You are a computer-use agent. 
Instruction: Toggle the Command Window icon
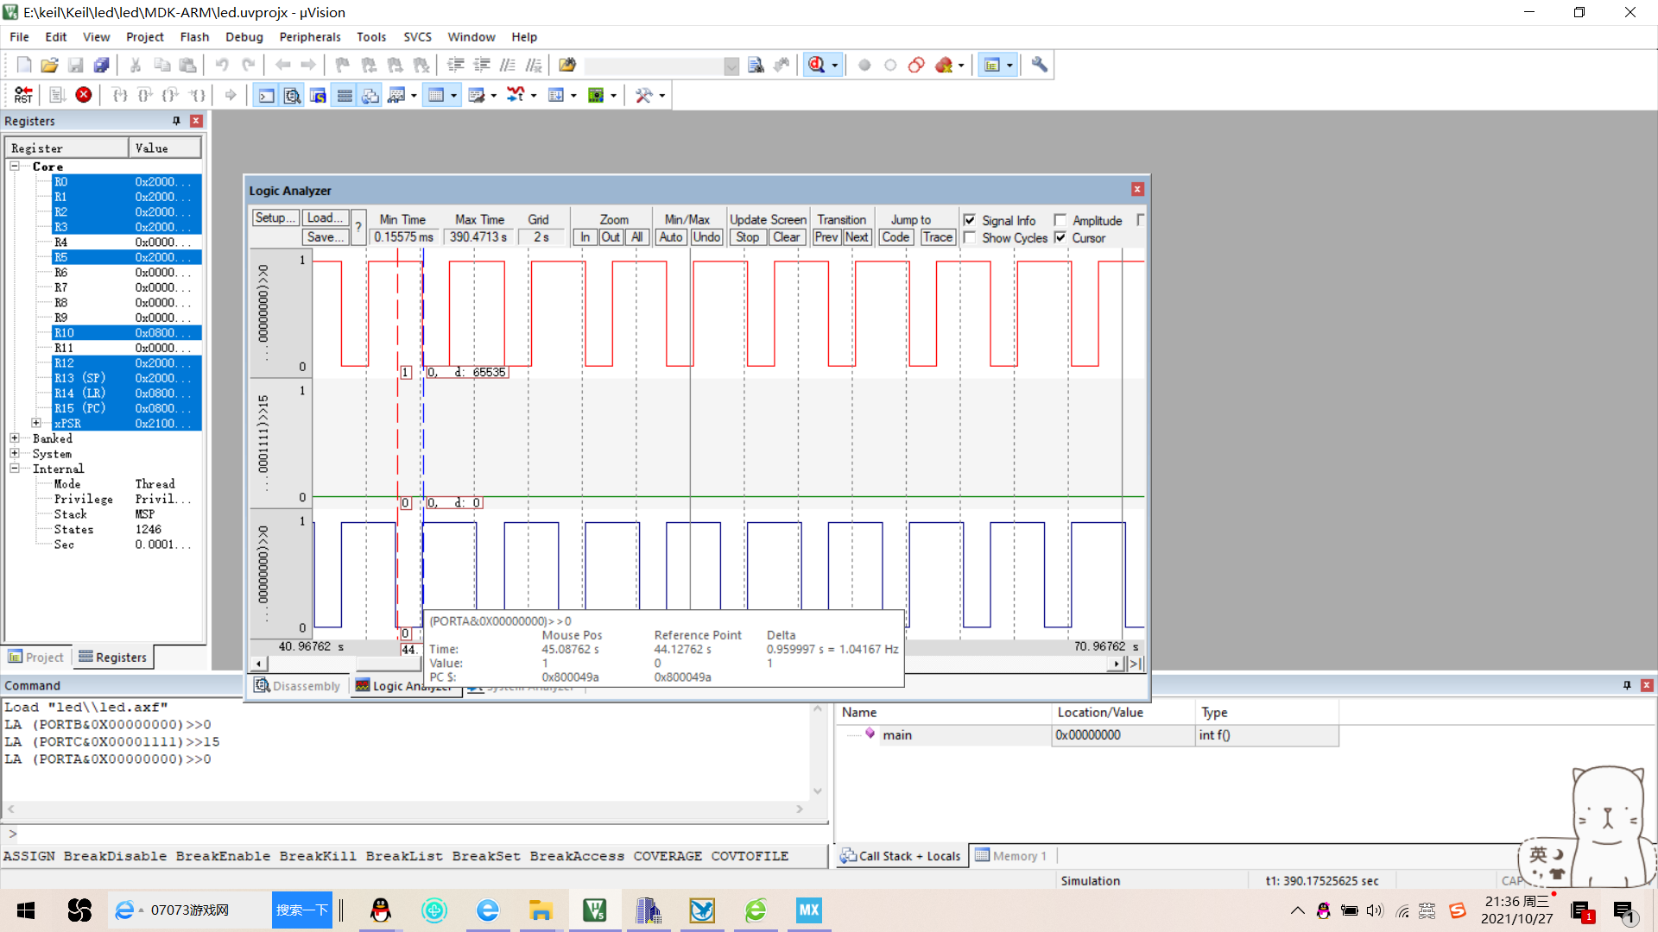[x=267, y=95]
